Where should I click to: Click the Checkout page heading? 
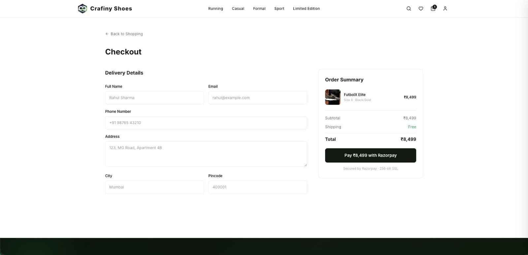123,52
